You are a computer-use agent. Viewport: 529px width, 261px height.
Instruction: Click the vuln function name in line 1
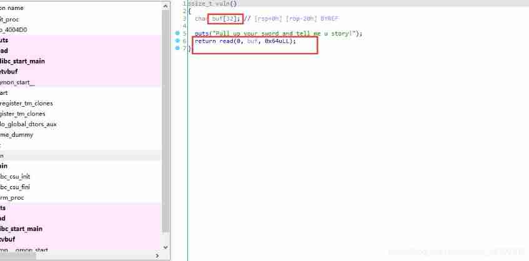223,3
